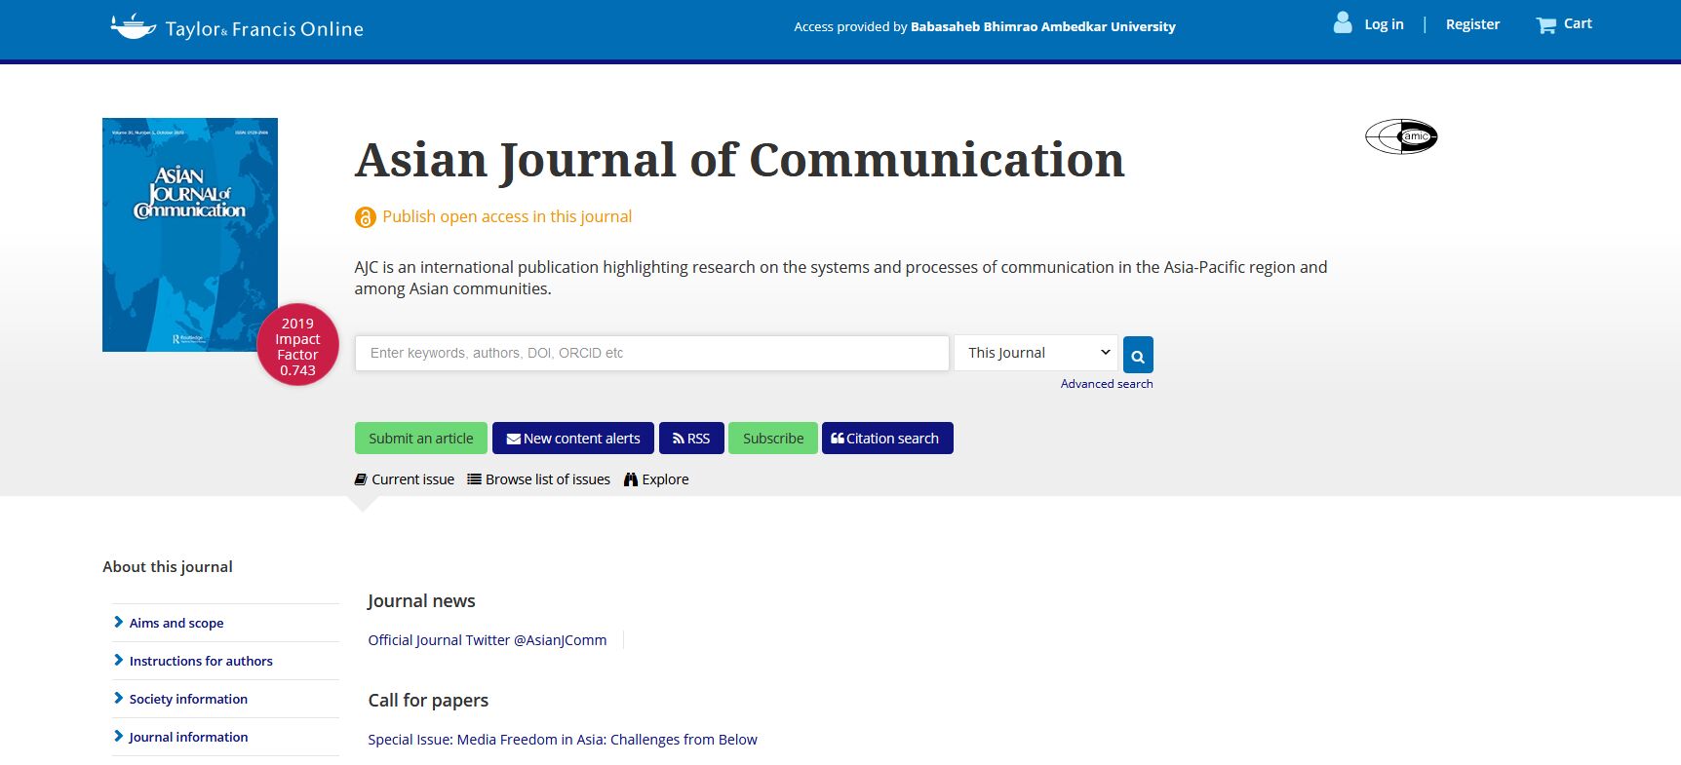This screenshot has width=1681, height=765.
Task: Open Advanced search
Action: (x=1107, y=384)
